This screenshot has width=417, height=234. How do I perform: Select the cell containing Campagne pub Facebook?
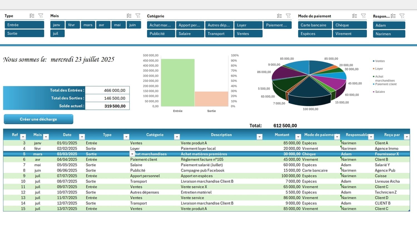click(x=203, y=171)
